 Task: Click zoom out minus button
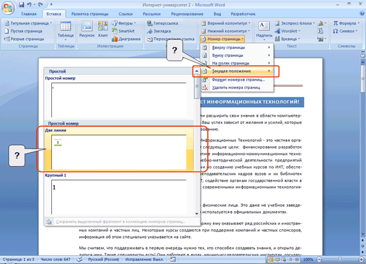click(319, 259)
